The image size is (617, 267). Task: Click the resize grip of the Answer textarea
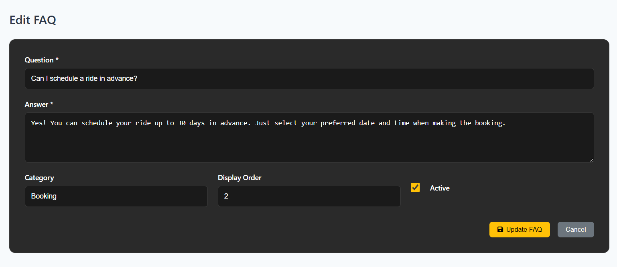[x=591, y=159]
